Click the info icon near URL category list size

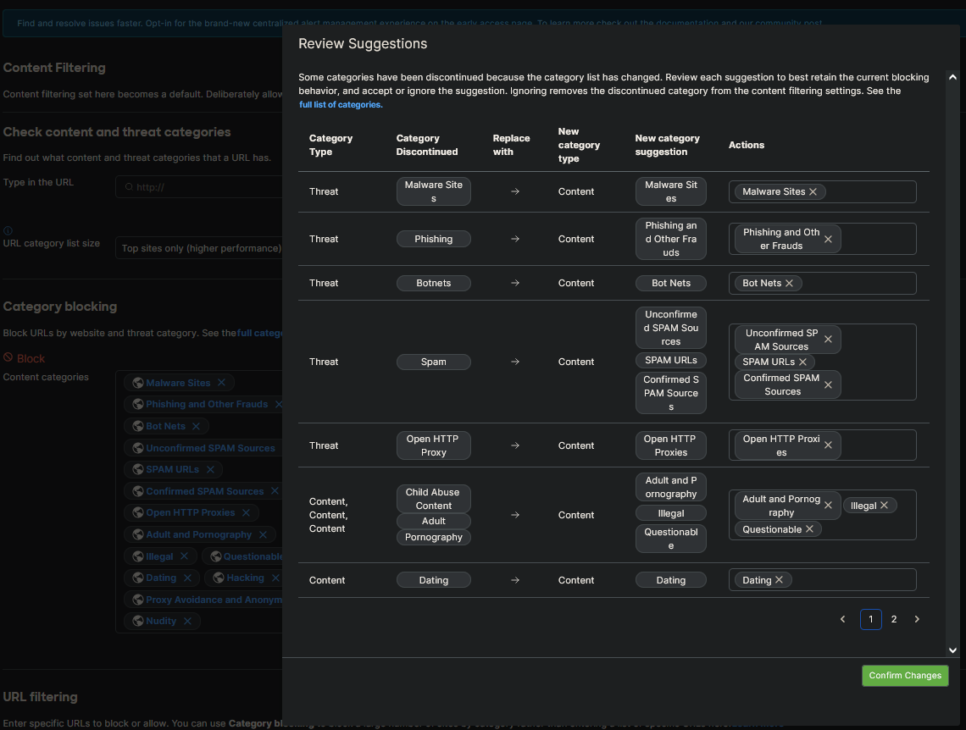(8, 229)
